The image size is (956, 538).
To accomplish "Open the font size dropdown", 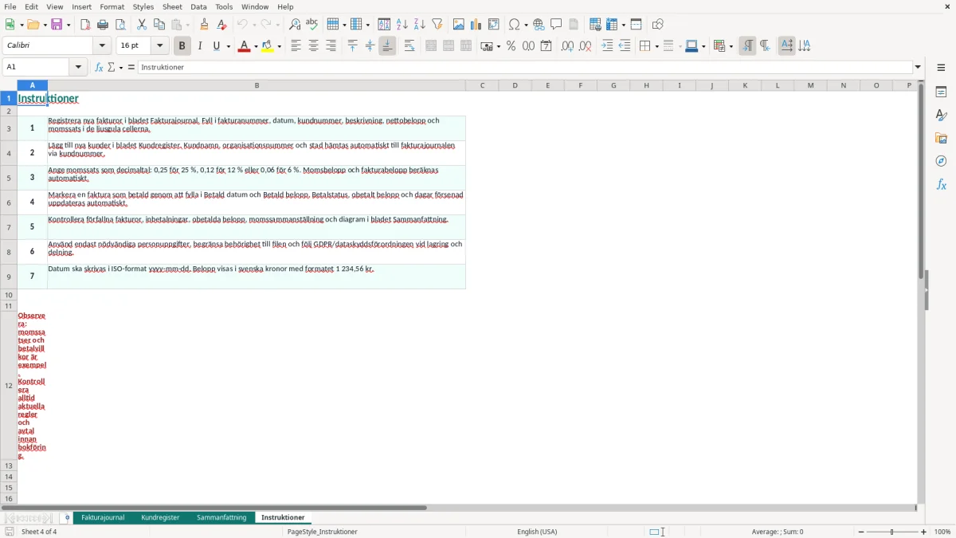I will pyautogui.click(x=159, y=46).
